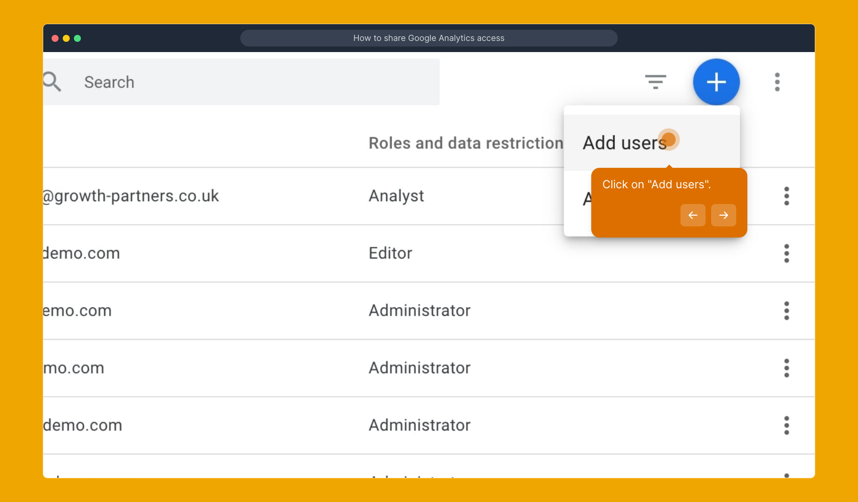Open row menu for the growth-partners.co.uk user

(x=786, y=196)
